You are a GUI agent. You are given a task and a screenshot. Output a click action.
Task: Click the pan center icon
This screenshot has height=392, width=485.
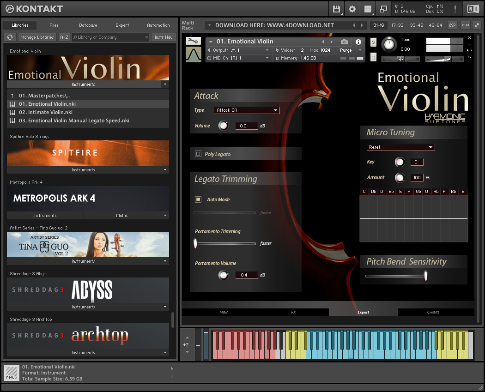pyautogui.click(x=400, y=59)
